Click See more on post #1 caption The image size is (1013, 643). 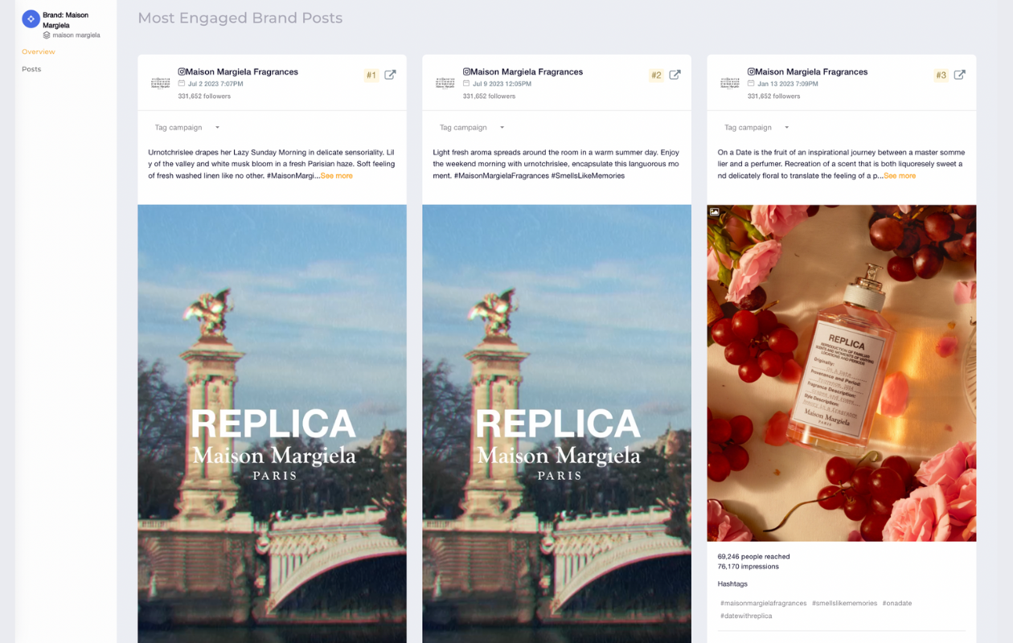tap(337, 176)
